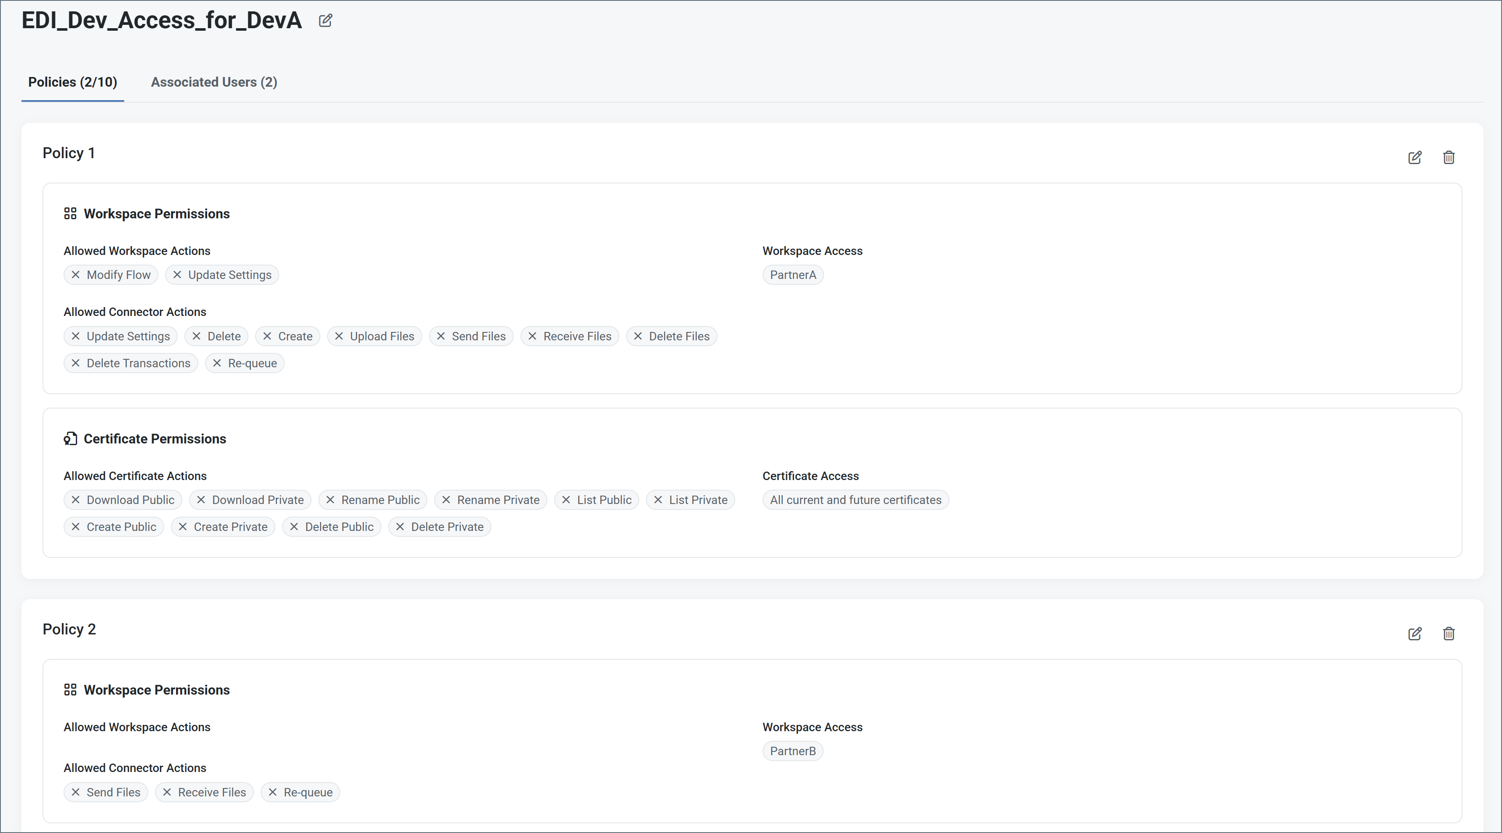Click the Workspace Permissions grid icon in Policy 1
This screenshot has height=833, width=1502.
(x=70, y=214)
